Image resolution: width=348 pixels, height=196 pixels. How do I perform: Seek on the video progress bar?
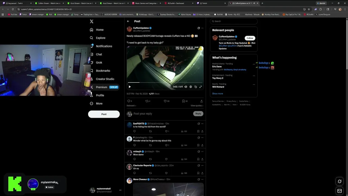point(165,82)
